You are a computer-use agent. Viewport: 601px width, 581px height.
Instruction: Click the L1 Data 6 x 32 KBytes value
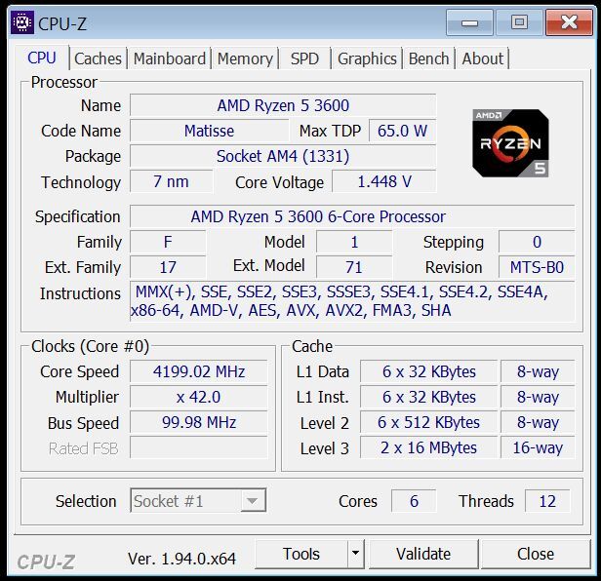coord(428,371)
